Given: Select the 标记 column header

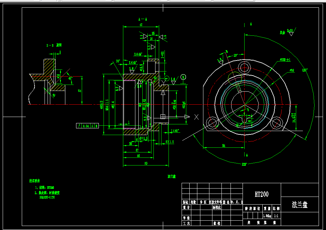Looking at the screenshot, I should pyautogui.click(x=186, y=202).
